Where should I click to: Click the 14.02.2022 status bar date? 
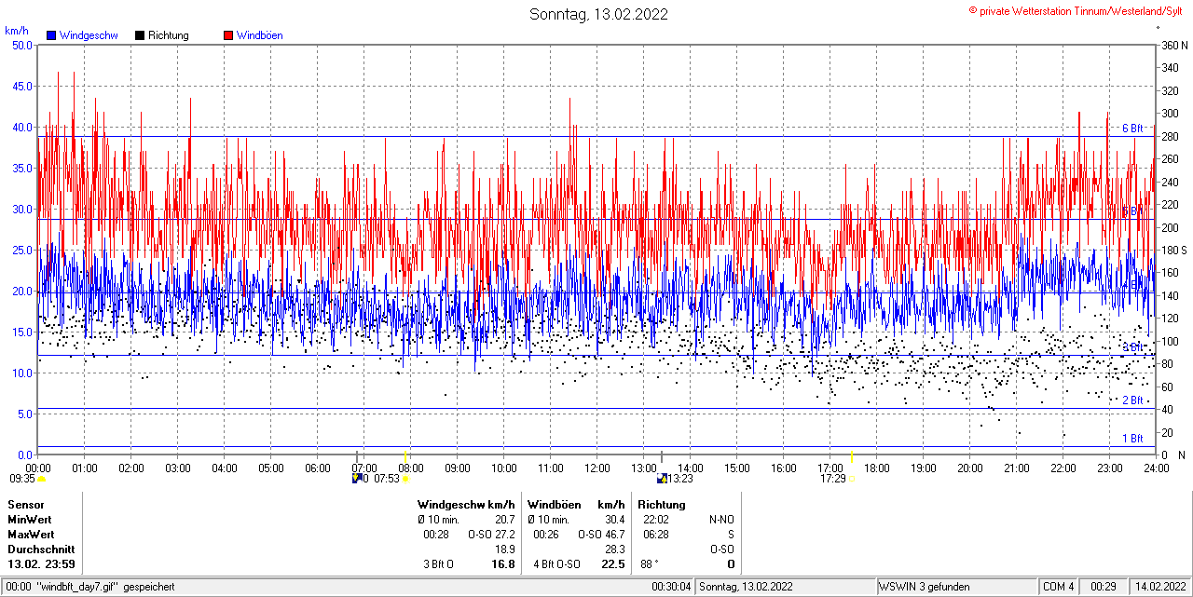(1159, 587)
